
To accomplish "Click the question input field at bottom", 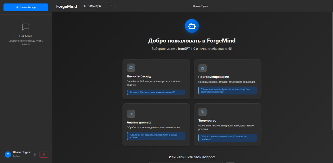I will (186, 162).
